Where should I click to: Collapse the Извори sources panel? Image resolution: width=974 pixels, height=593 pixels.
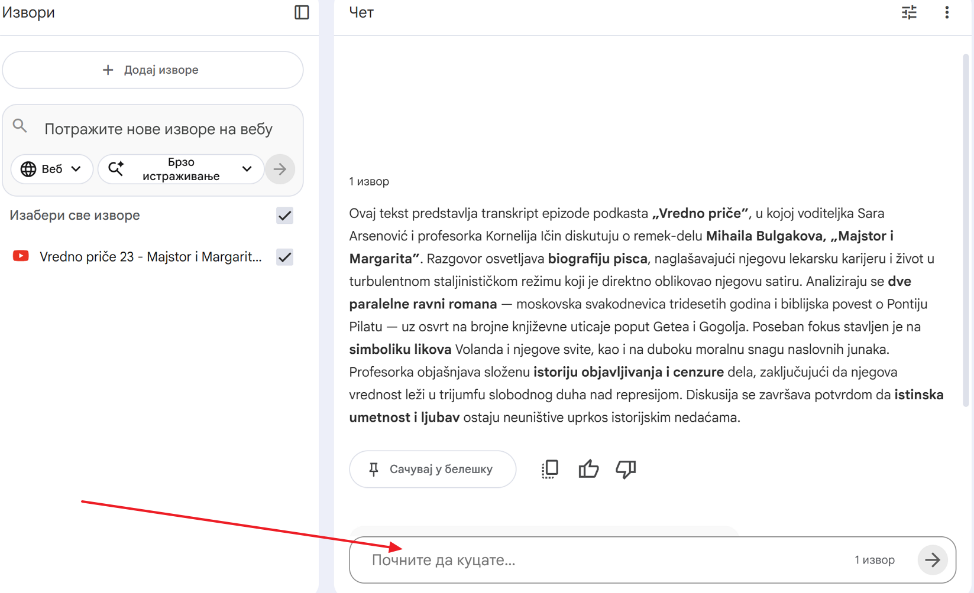pyautogui.click(x=302, y=12)
